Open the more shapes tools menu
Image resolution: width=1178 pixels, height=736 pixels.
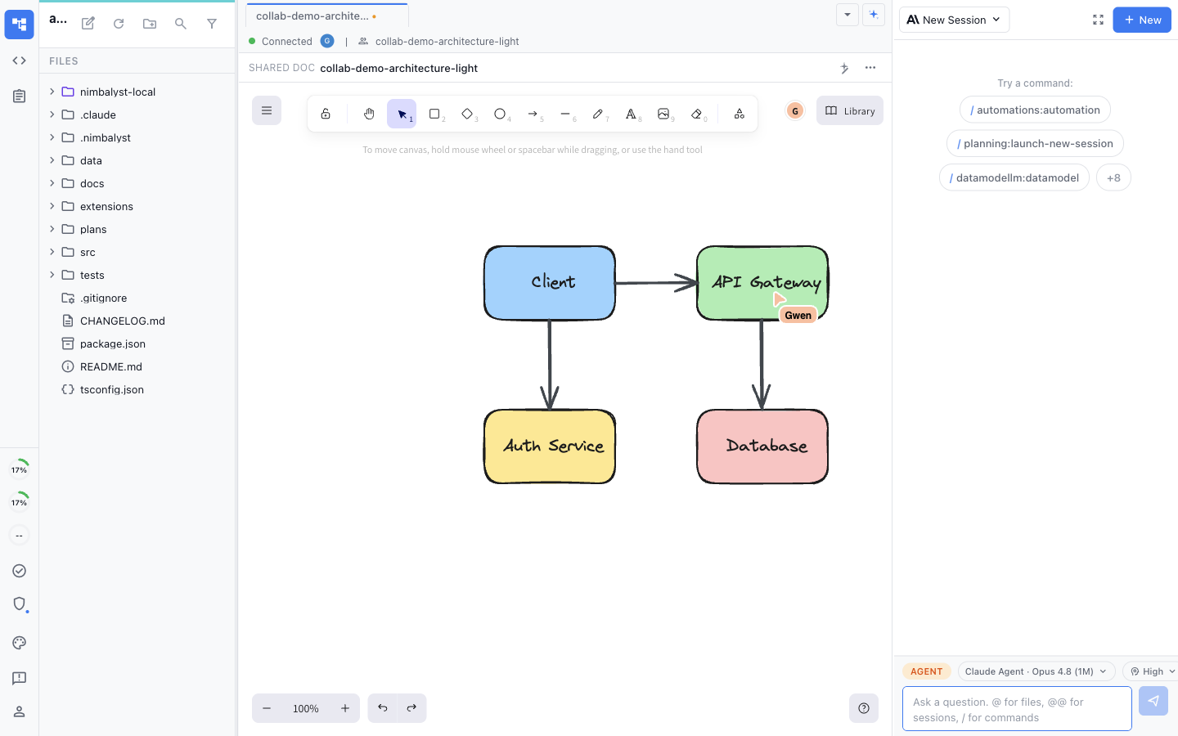coord(739,114)
